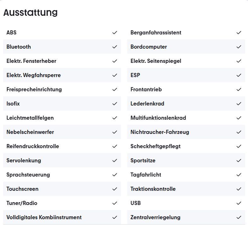Viewport: 248px width, 229px height.
Task: Click the Bordcomputer feature label
Action: (x=149, y=47)
